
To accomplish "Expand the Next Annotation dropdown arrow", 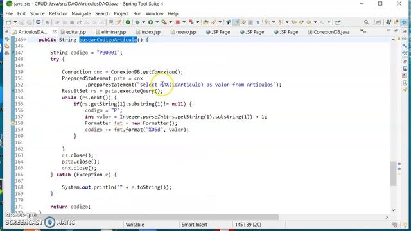I will click(274, 22).
